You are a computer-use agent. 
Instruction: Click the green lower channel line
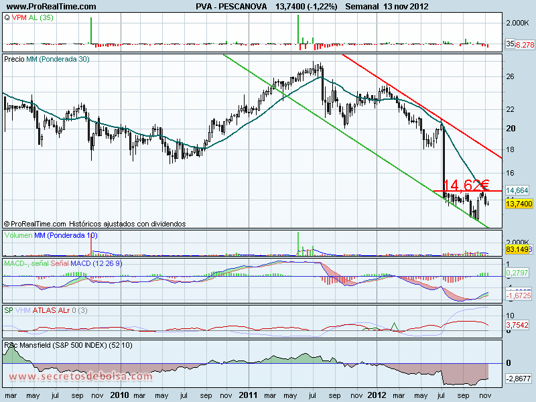click(356, 141)
